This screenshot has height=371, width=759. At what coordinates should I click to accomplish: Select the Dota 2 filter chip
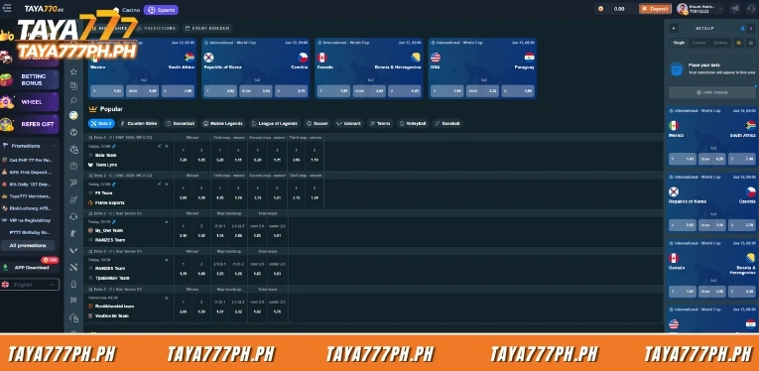coord(101,123)
